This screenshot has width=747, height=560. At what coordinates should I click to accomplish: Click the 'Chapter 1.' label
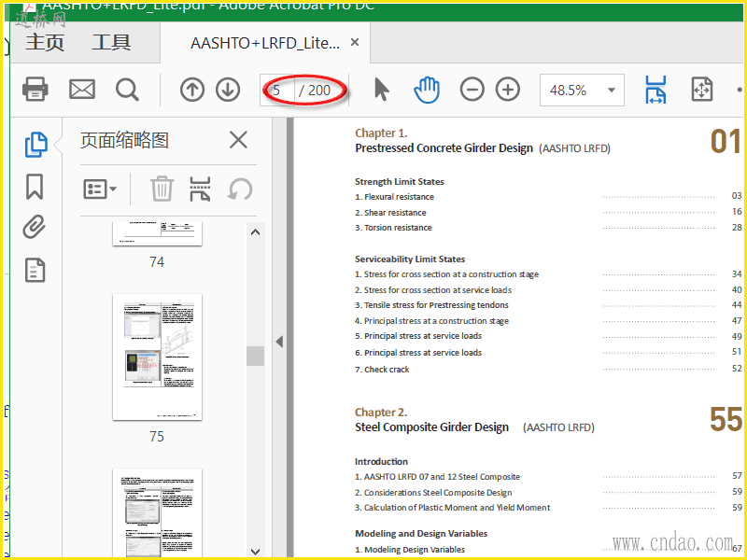381,133
